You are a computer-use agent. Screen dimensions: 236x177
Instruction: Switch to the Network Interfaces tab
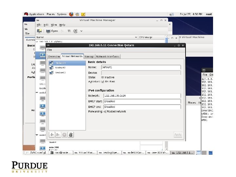108,56
